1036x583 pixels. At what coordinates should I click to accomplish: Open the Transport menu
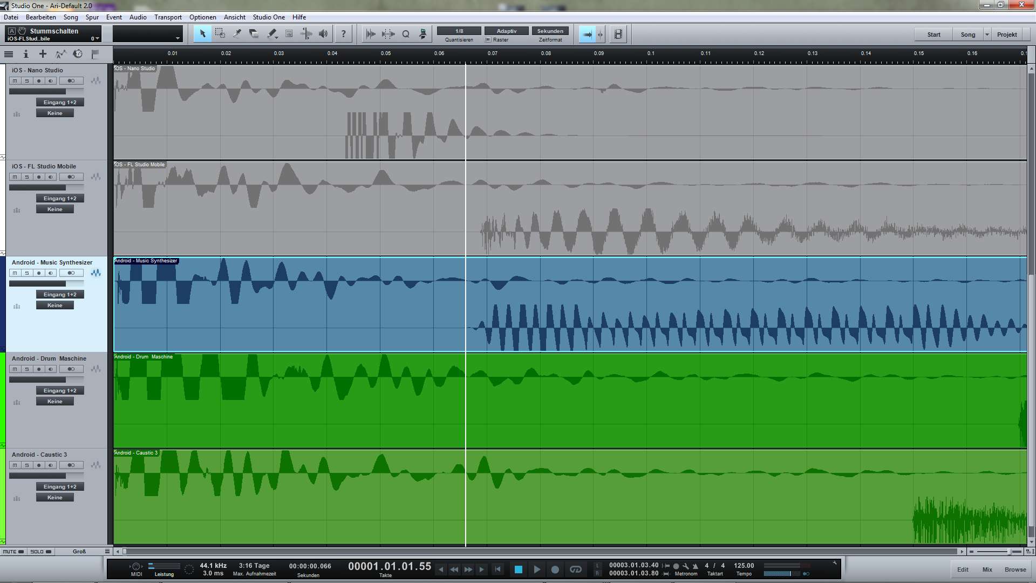pos(168,17)
